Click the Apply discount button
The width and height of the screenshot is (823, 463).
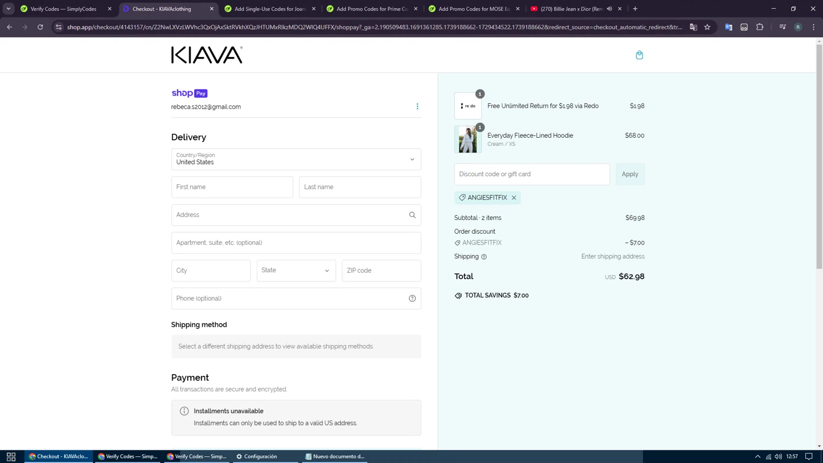click(x=630, y=174)
